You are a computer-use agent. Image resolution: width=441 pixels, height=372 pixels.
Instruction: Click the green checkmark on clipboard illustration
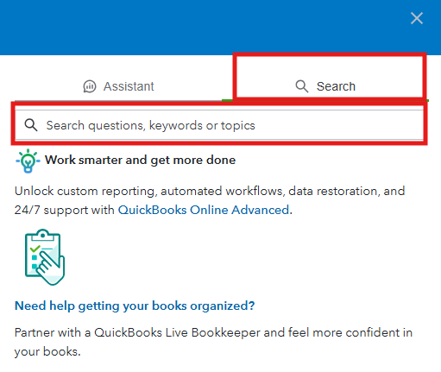(35, 248)
